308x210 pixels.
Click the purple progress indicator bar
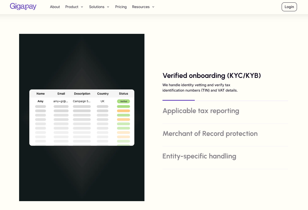click(x=179, y=100)
